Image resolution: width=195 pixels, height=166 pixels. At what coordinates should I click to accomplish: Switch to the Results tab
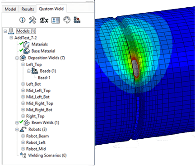click(28, 9)
